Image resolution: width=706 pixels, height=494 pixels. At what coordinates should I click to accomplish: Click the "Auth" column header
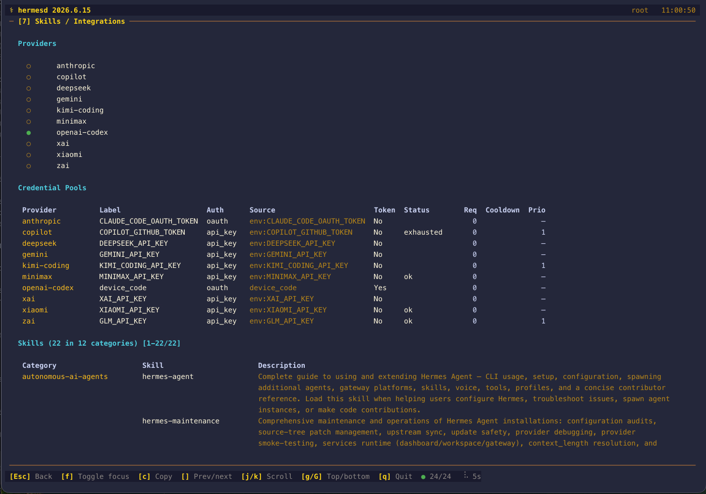(x=215, y=210)
